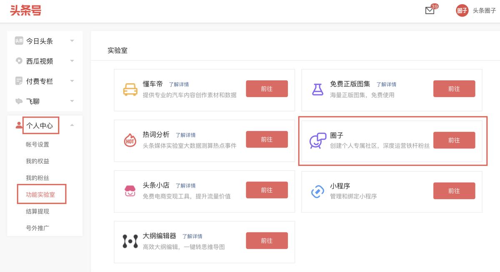
Task: Click the 前往 button for 大纲编辑器
Action: [267, 240]
